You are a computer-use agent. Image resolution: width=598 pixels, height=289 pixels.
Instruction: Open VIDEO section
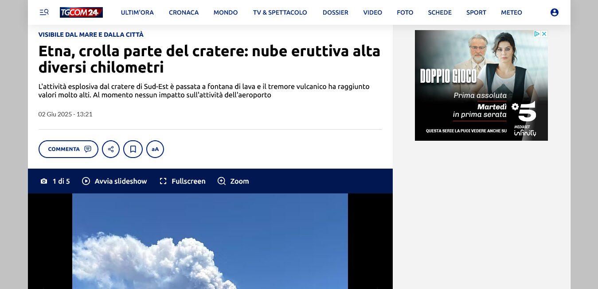pyautogui.click(x=373, y=12)
